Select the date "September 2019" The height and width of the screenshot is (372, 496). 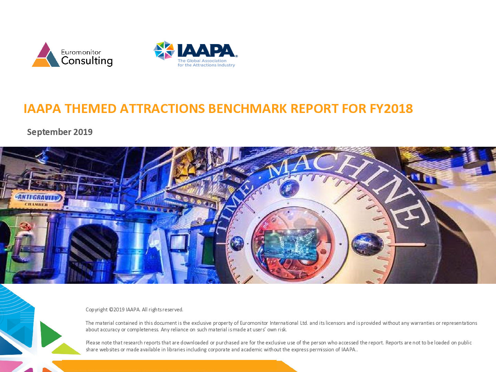pos(60,132)
